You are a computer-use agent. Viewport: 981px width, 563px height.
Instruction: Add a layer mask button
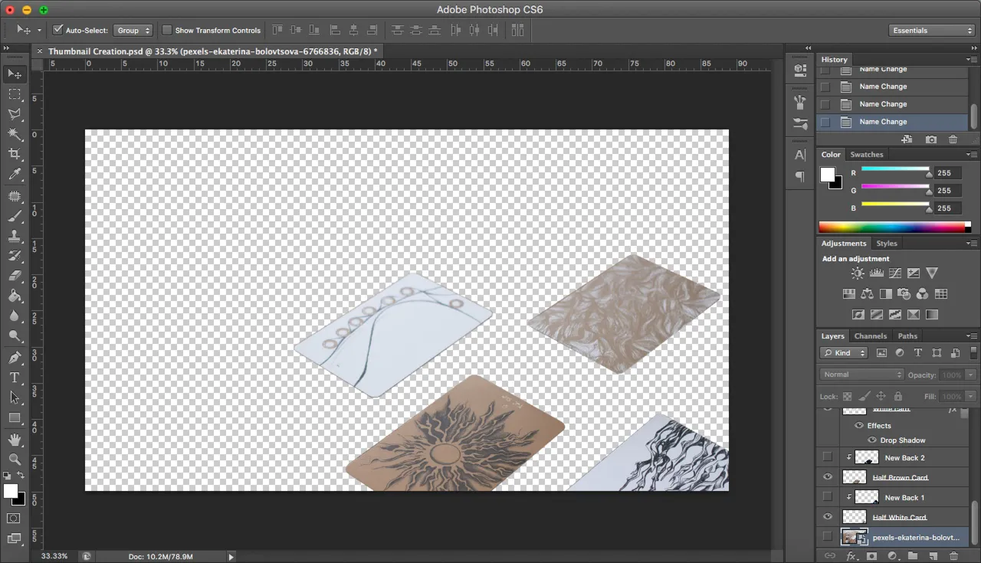coord(871,556)
